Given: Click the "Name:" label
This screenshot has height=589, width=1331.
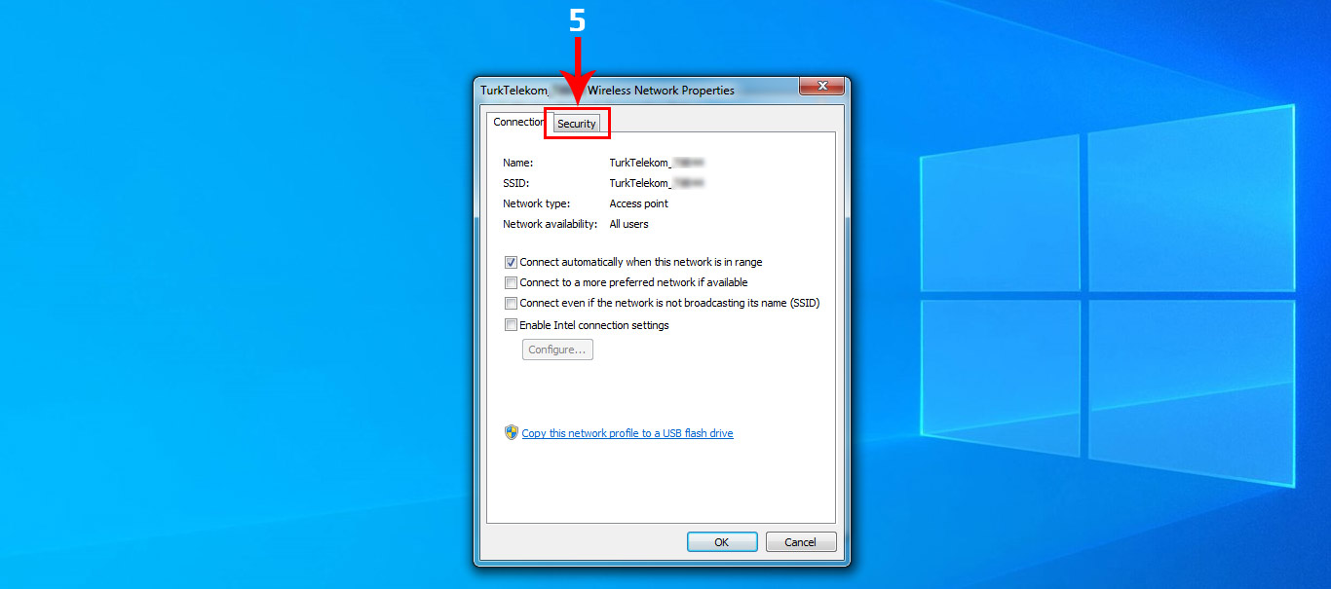Looking at the screenshot, I should [518, 163].
